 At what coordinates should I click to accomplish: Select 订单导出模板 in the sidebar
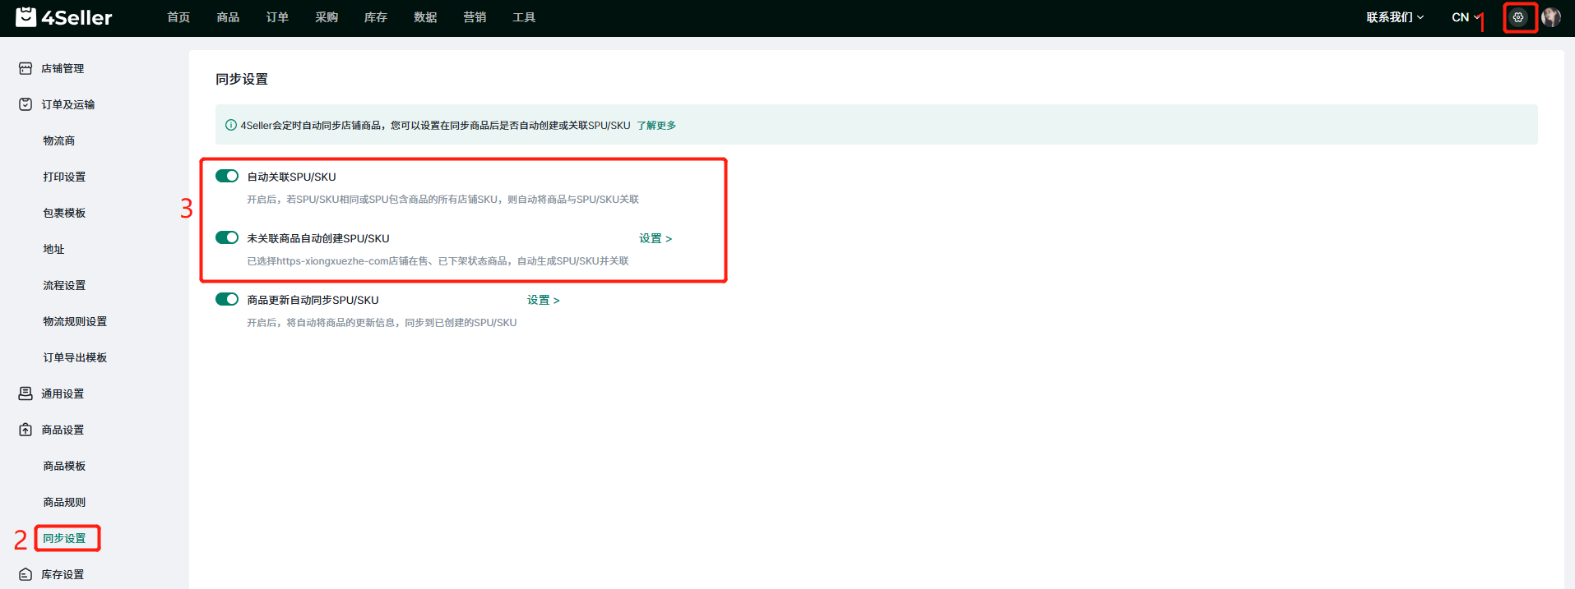click(75, 357)
